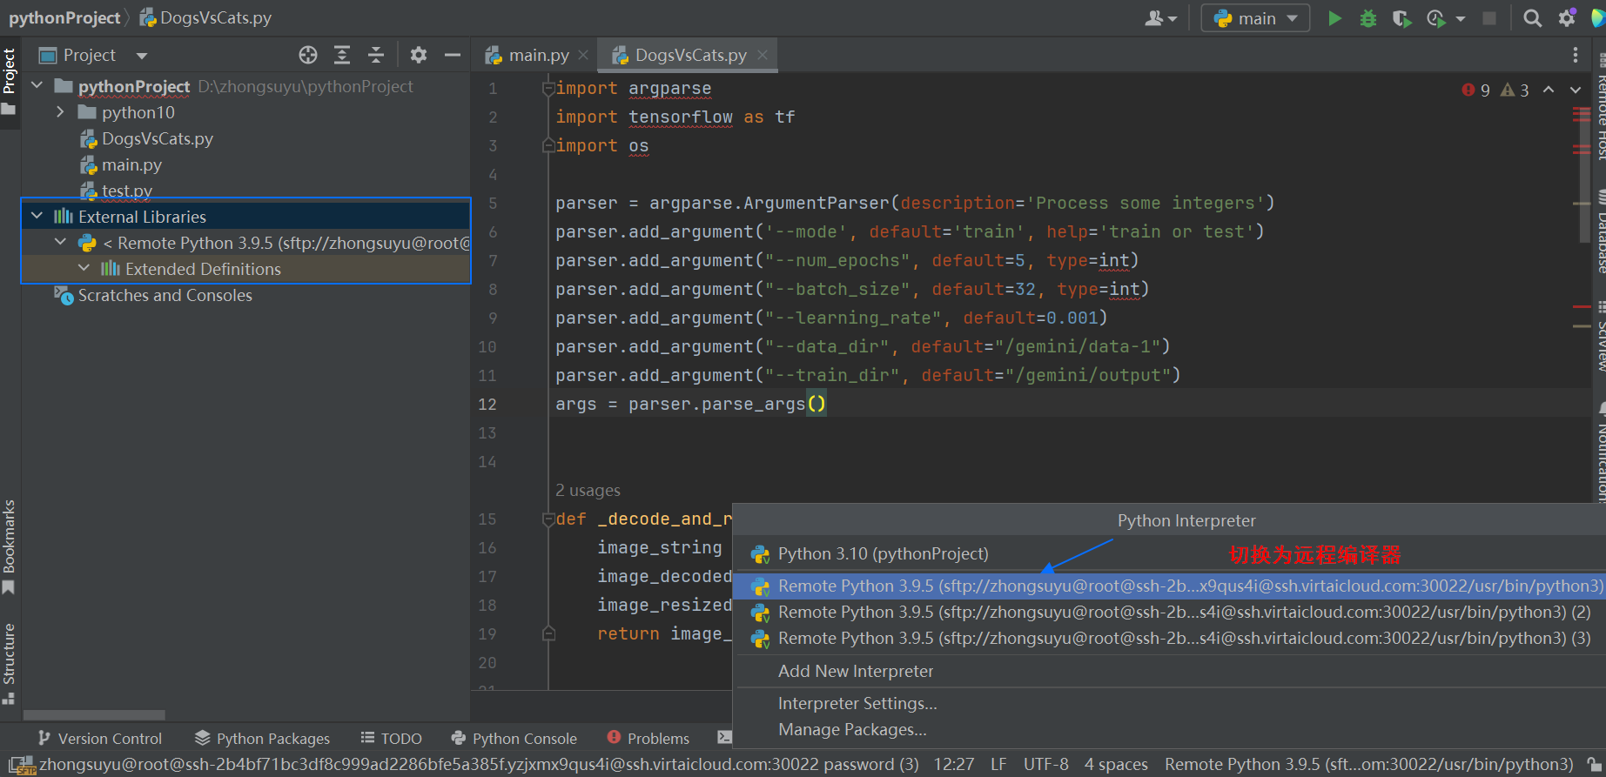The width and height of the screenshot is (1606, 777).
Task: Select Python 3.10 (pythonProject) interpreter
Action: click(883, 554)
